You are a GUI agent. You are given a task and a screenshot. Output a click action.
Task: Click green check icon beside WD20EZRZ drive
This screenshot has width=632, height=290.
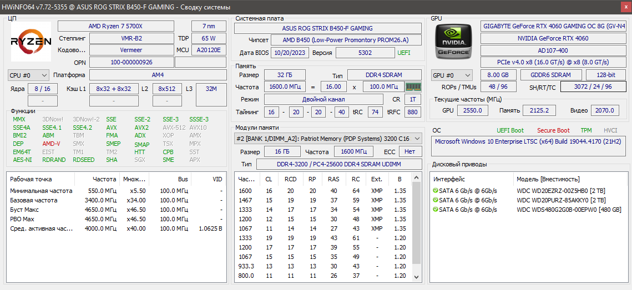[x=436, y=191]
